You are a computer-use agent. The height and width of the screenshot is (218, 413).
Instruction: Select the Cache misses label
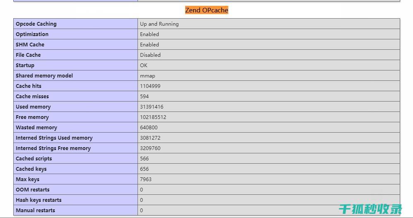(x=32, y=96)
